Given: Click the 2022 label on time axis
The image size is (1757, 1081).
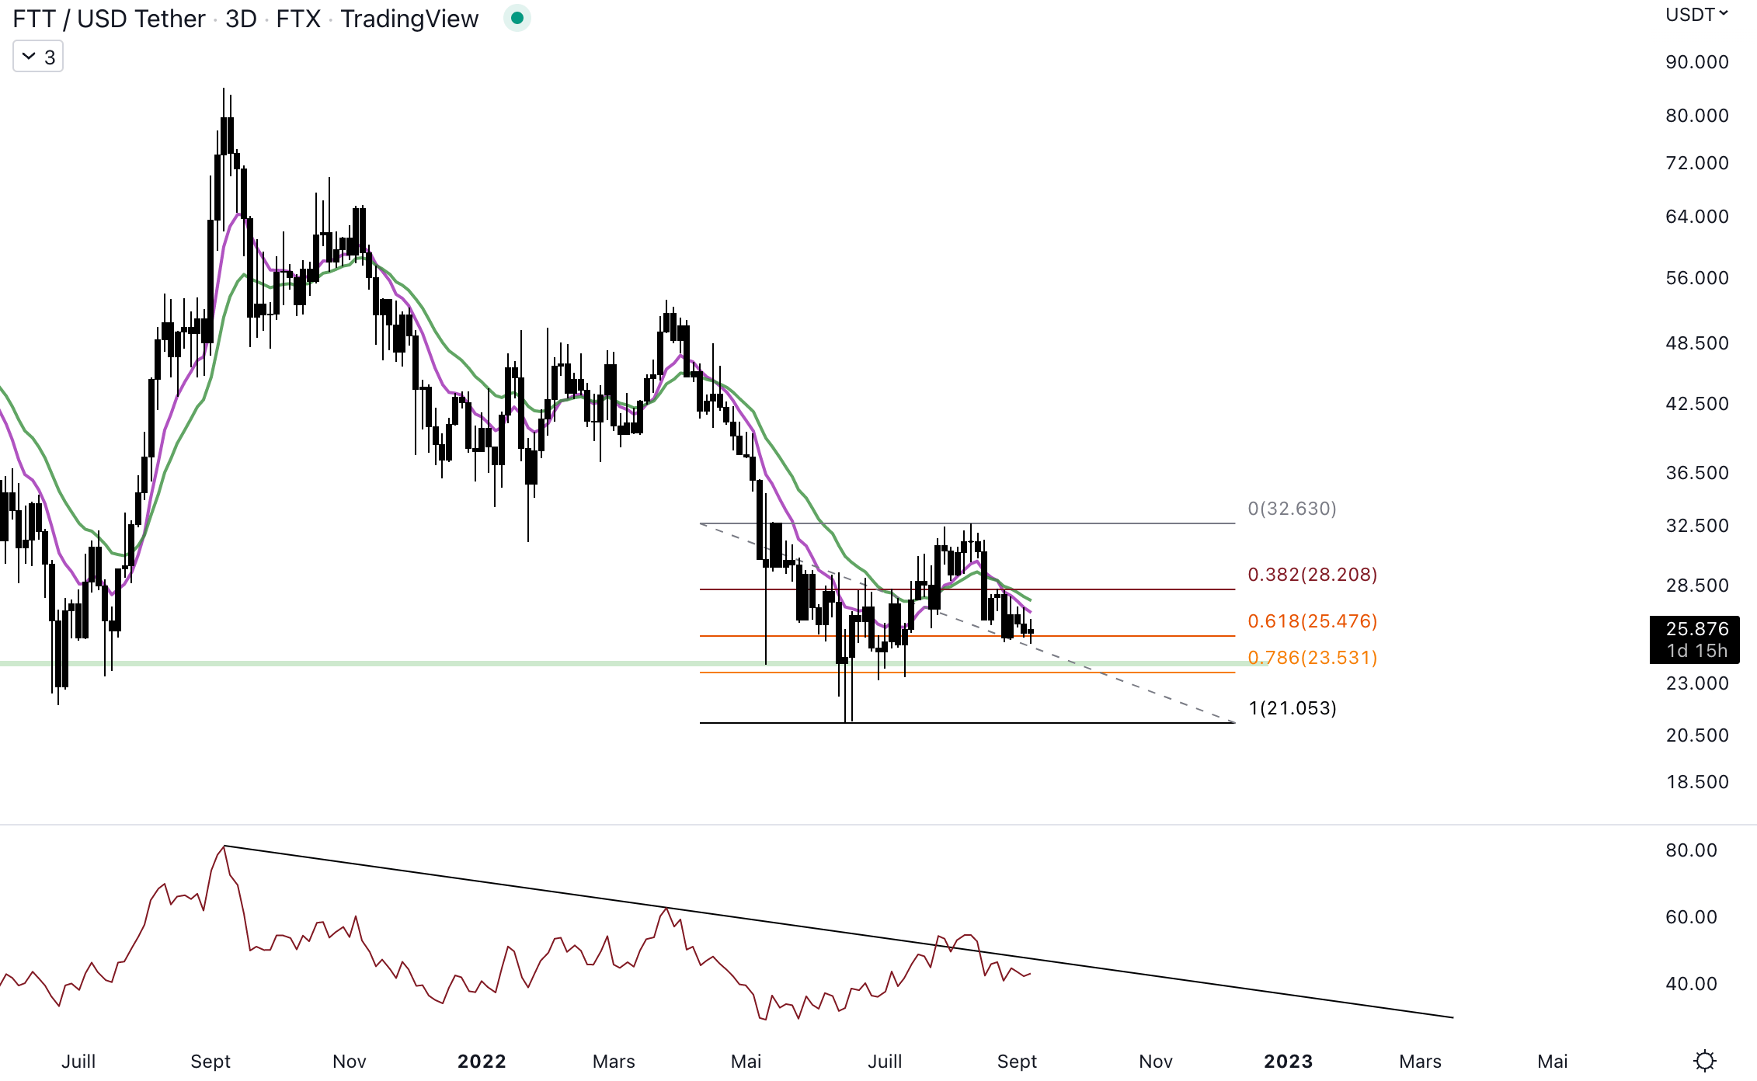Looking at the screenshot, I should [482, 1061].
